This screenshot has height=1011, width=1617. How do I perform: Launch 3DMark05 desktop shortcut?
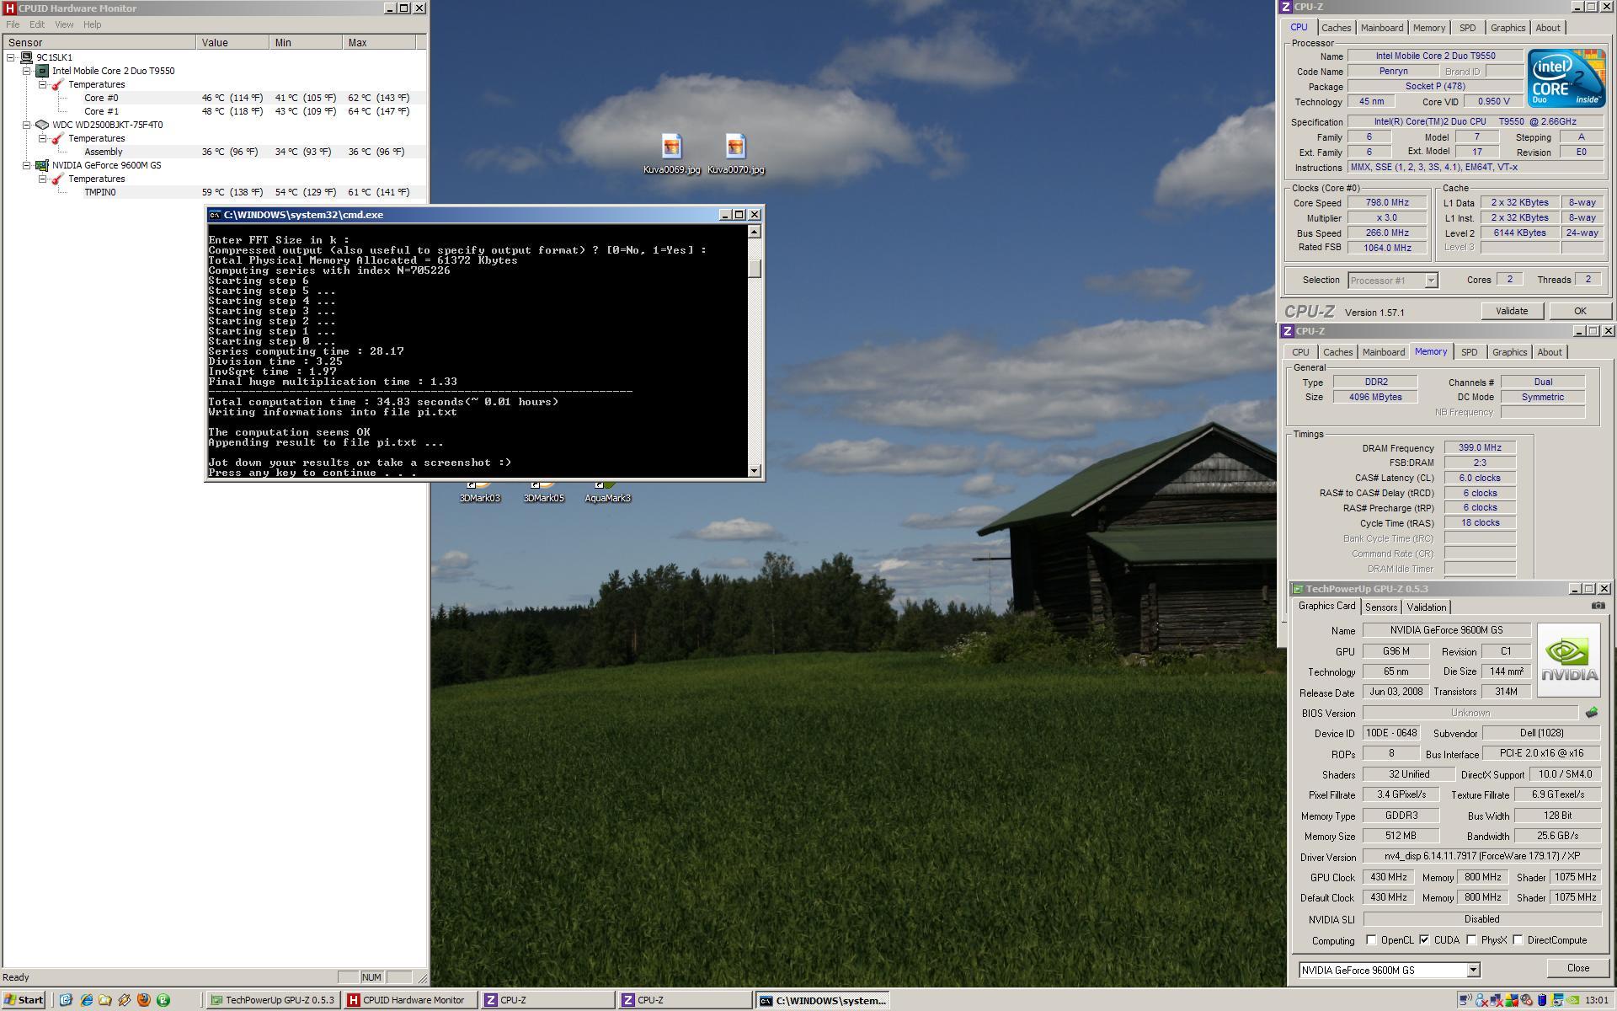pyautogui.click(x=543, y=492)
